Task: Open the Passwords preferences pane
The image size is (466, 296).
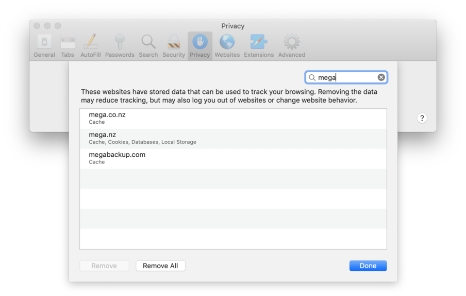Action: [x=120, y=46]
